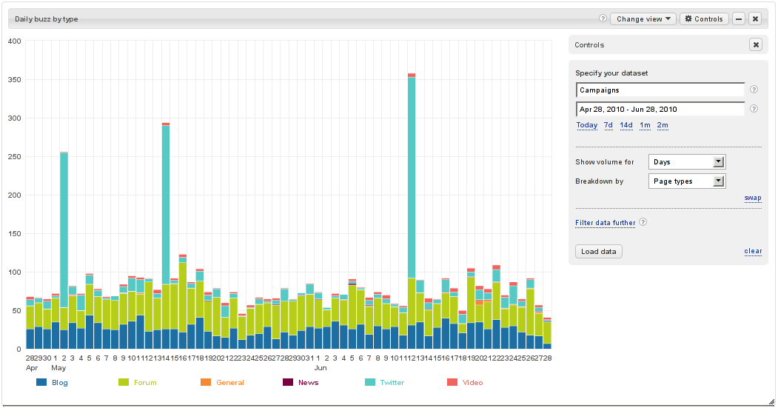Image resolution: width=778 pixels, height=408 pixels.
Task: Toggle Blog series blue legend swatch
Action: [x=41, y=382]
